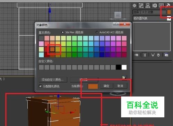Open the Create panel star icon
Viewport: 173px width, 126px height.
coord(134,6)
